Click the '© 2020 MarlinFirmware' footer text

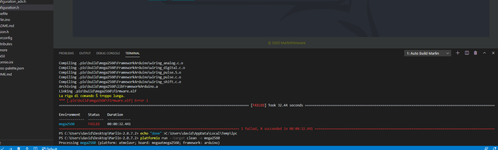point(287,43)
